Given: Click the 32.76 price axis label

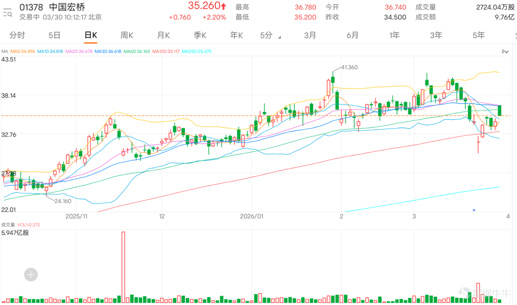Looking at the screenshot, I should point(8,135).
